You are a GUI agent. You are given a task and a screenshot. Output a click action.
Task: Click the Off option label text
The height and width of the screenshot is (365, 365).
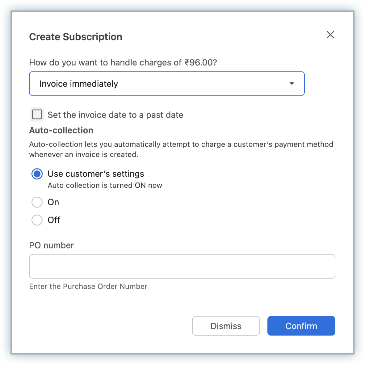(x=54, y=220)
